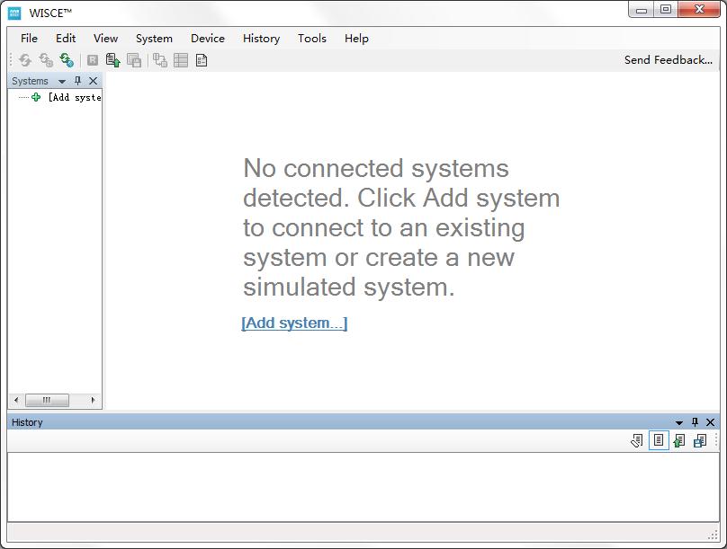Screen dimensions: 727x549
Task: Click the green globe refresh toolbar icon
Action: point(67,60)
